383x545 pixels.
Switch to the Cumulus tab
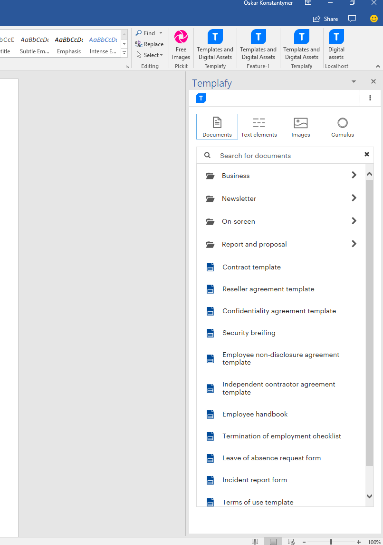point(343,127)
